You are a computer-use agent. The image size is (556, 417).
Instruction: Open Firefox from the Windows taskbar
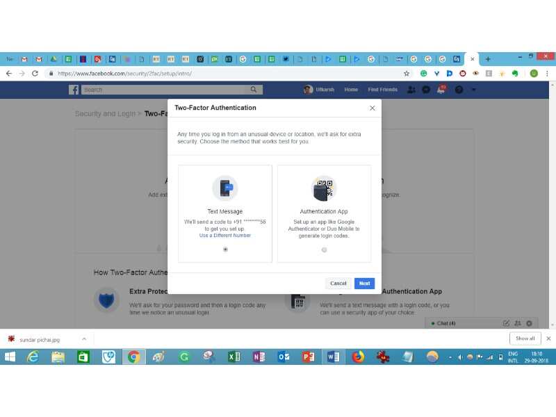tap(358, 357)
